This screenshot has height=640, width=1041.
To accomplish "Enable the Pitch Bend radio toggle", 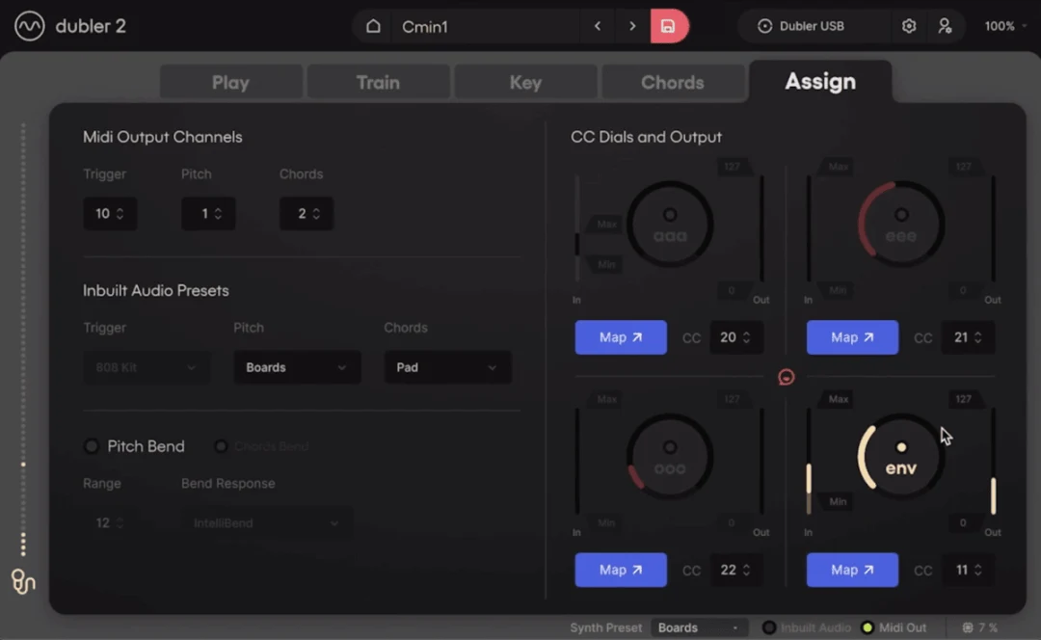I will click(x=92, y=446).
